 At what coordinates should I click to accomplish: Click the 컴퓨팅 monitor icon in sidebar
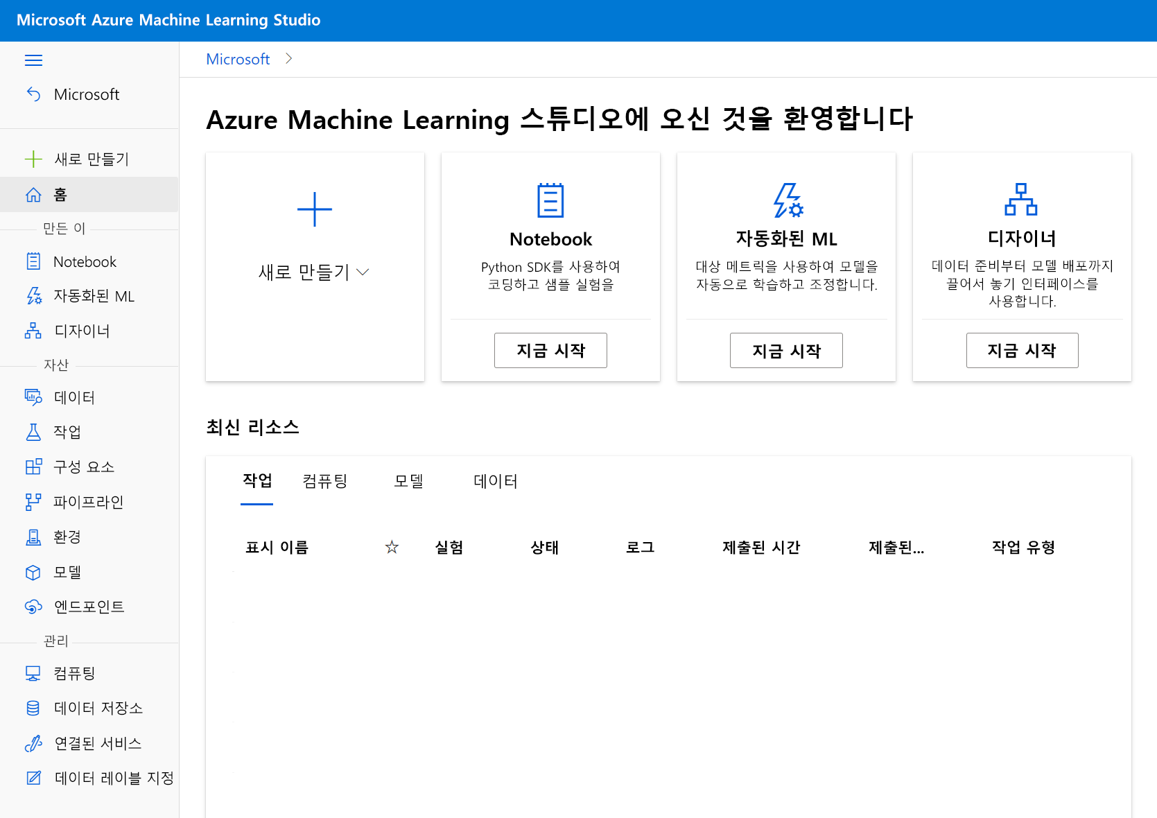point(33,673)
